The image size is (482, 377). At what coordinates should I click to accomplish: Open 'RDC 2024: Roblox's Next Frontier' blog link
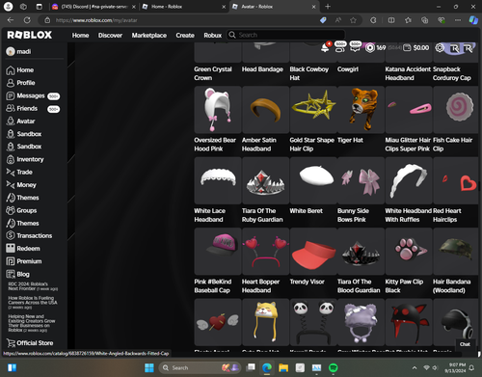coord(33,286)
